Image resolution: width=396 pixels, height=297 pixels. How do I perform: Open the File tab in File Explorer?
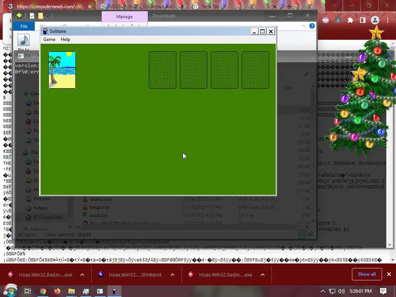[24, 26]
